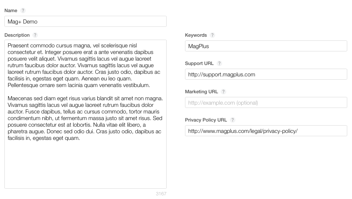Select the Support URL label
Image resolution: width=352 pixels, height=199 pixels.
pyautogui.click(x=199, y=64)
